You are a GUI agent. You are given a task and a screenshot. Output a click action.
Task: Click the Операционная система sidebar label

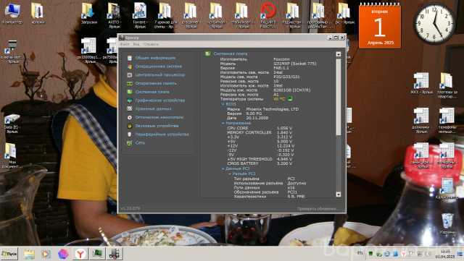(159, 67)
